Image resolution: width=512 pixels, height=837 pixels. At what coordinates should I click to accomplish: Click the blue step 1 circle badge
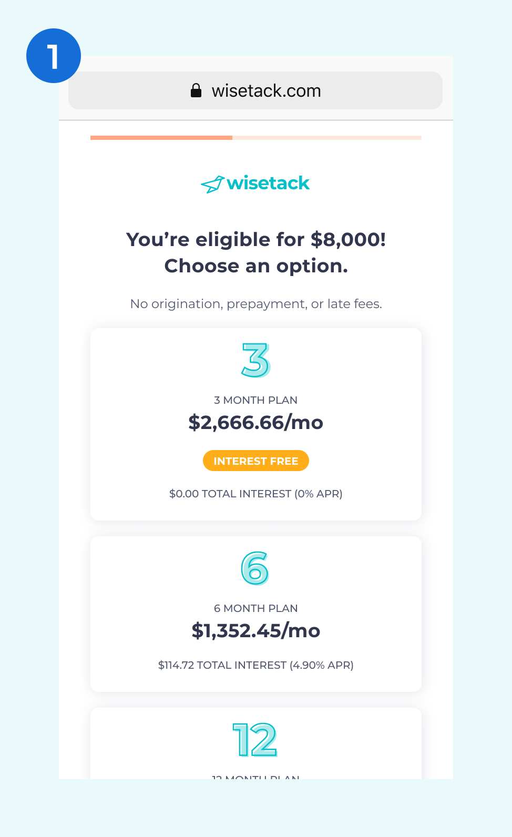[x=54, y=56]
